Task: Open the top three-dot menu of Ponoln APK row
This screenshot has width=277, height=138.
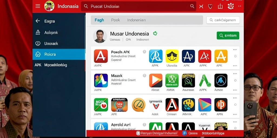Action: (x=235, y=50)
